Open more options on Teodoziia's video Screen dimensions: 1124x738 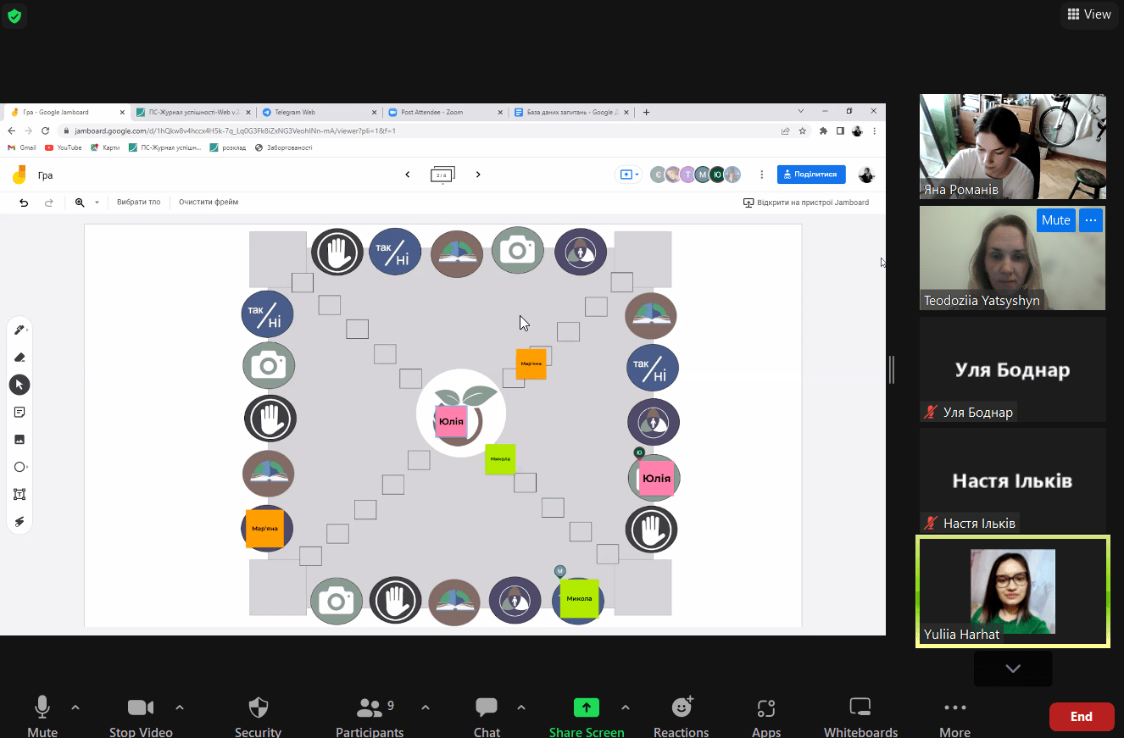pos(1091,220)
